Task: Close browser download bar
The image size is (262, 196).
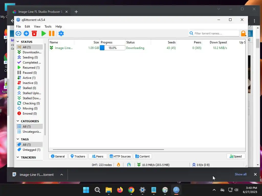Action: [x=255, y=174]
